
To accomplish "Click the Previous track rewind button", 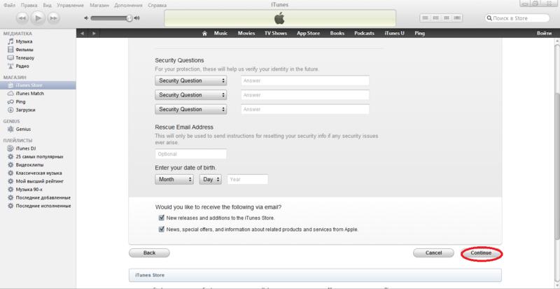I will click(22, 18).
